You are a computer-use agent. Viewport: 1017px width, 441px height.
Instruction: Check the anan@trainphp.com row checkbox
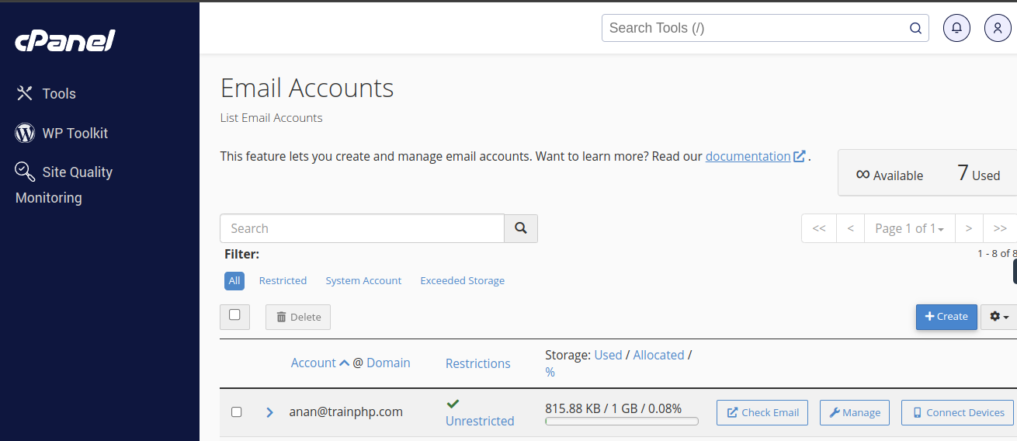237,412
